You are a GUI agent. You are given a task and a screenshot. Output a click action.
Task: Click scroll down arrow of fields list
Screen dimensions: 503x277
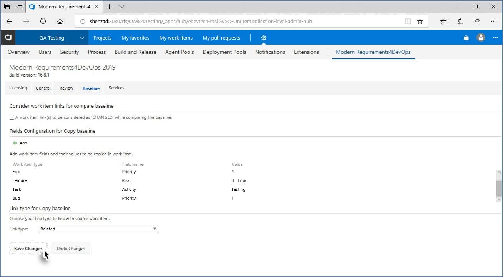click(499, 199)
